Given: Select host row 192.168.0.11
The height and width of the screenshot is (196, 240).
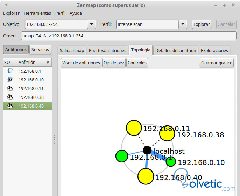Looking at the screenshot, I should pos(27,88).
